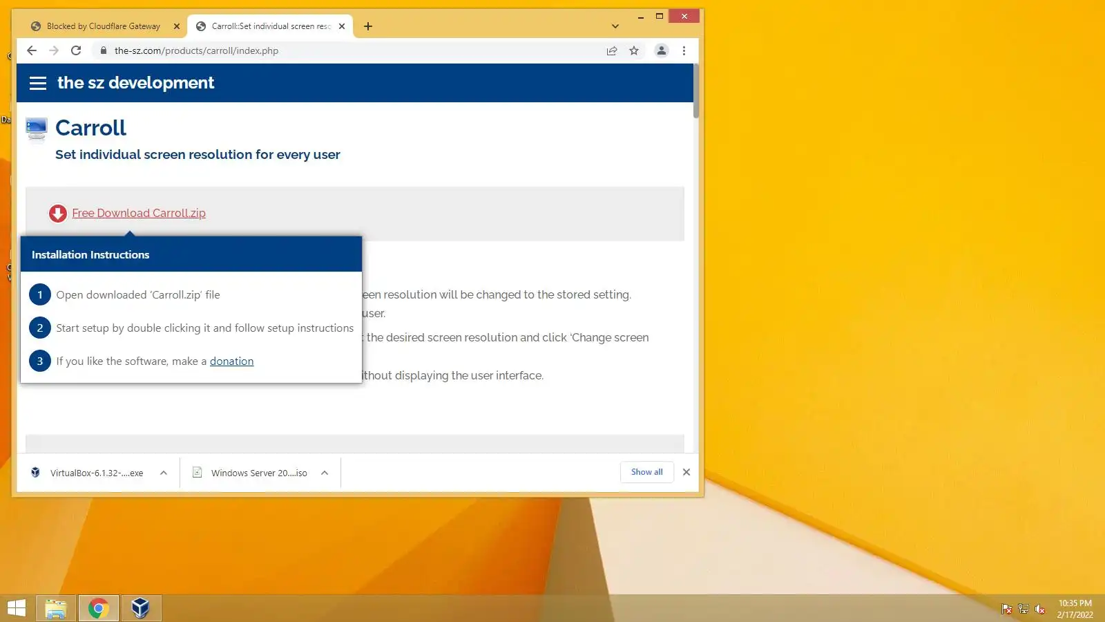Open the clock and date in taskbar
The image size is (1105, 622).
tap(1075, 609)
